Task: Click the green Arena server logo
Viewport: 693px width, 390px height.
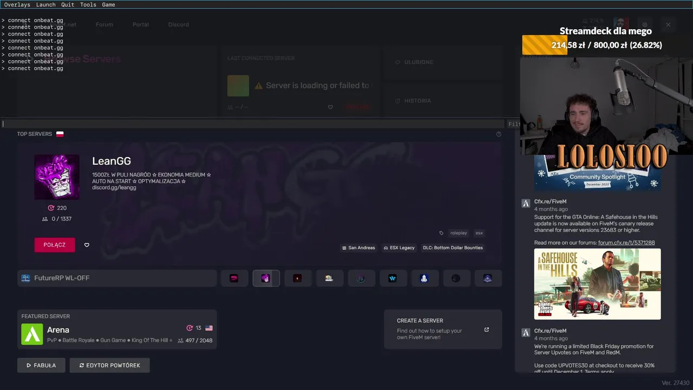Action: pos(32,334)
